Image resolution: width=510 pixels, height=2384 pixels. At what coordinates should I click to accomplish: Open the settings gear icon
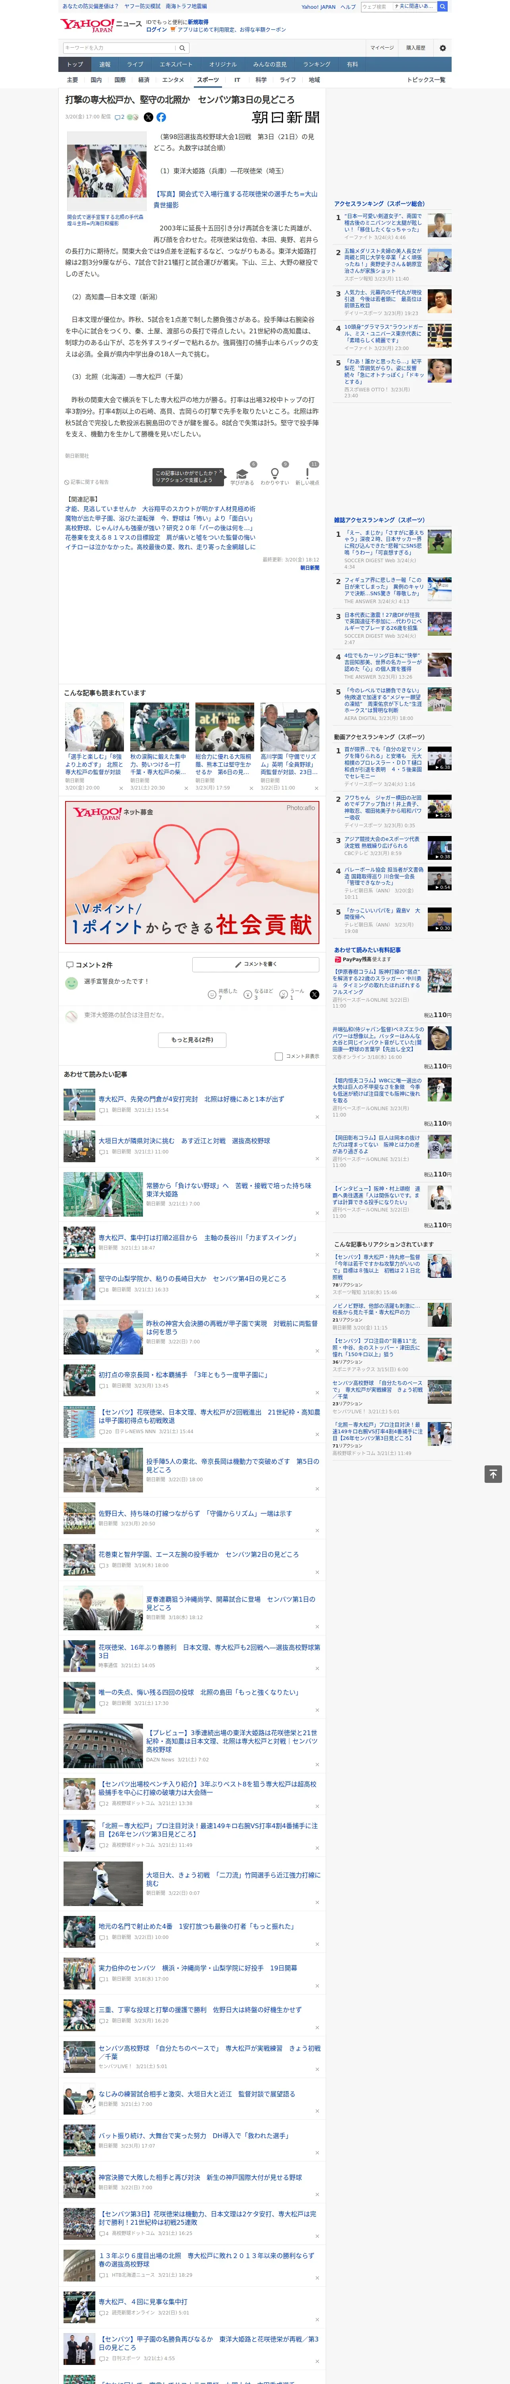(x=442, y=47)
